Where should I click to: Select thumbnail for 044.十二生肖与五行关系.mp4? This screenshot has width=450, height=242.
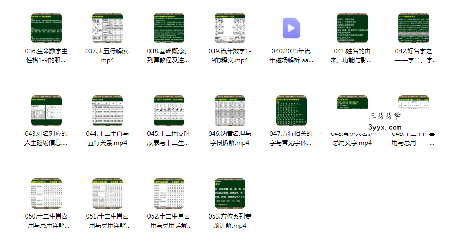(107, 110)
